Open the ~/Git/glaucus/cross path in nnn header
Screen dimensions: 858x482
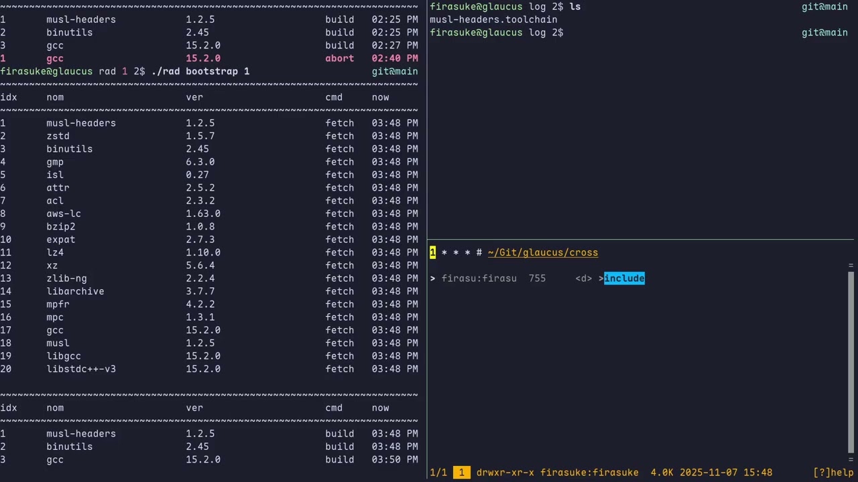click(x=543, y=252)
